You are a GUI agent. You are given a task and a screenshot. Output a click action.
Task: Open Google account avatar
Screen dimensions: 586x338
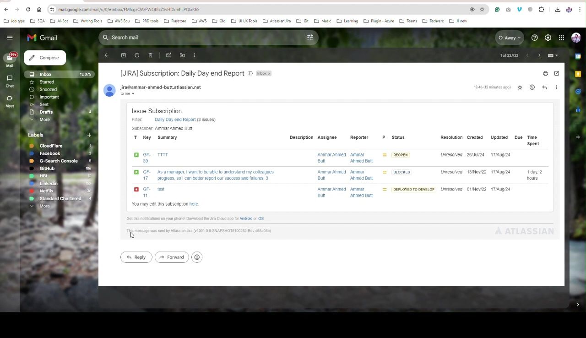coord(576,38)
